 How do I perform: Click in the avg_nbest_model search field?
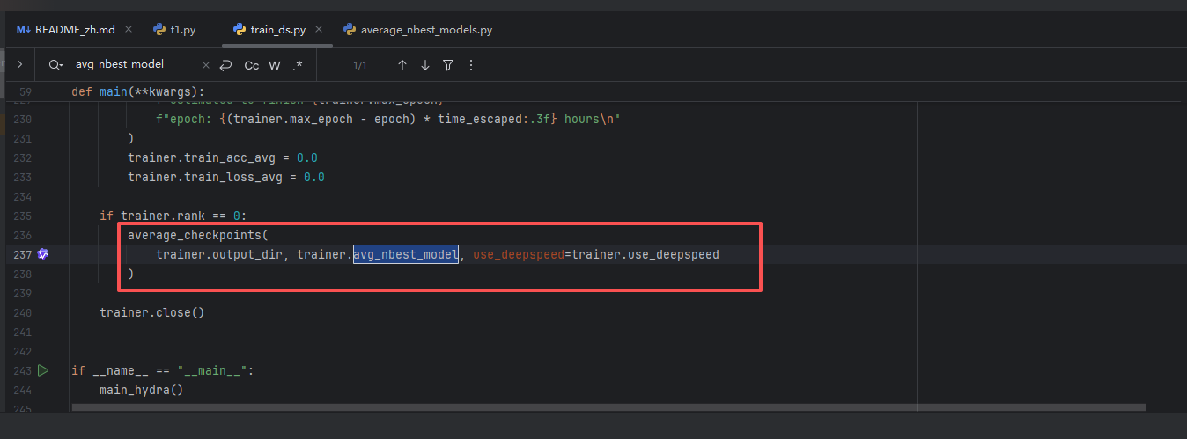click(132, 65)
